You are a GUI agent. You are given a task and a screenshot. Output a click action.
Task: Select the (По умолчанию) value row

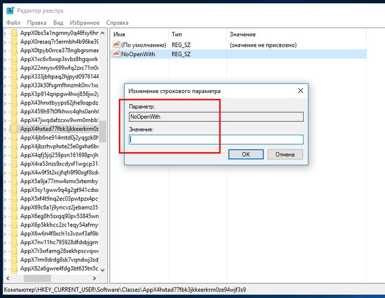pyautogui.click(x=239, y=45)
